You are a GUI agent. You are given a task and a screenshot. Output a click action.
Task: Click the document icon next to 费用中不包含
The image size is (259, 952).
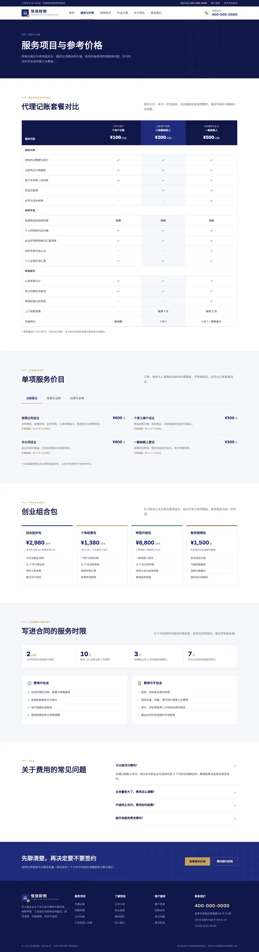pyautogui.click(x=140, y=683)
